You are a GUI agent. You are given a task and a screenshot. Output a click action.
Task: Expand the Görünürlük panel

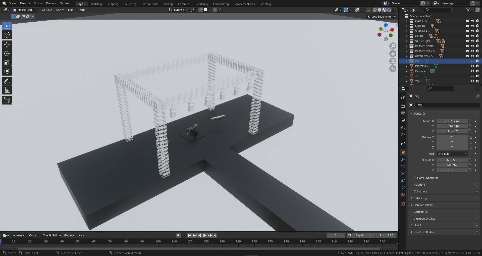coord(444,212)
